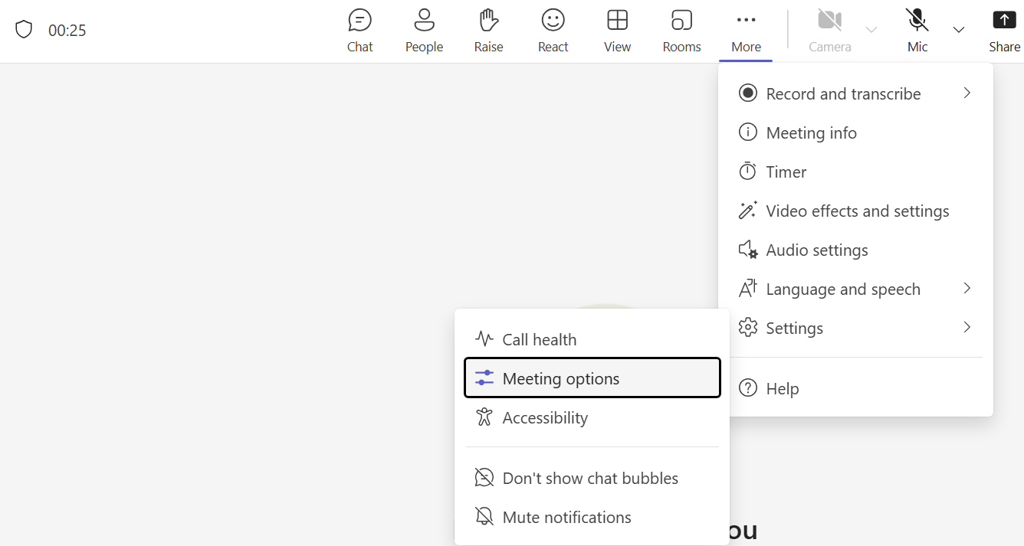Click the Audio settings speaker icon
Viewport: 1024px width, 546px height.
click(x=747, y=250)
